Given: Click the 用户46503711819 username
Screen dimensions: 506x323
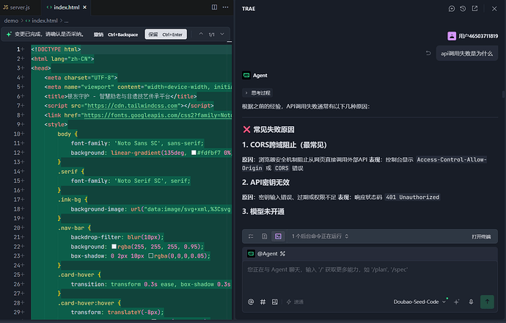Looking at the screenshot, I should pos(478,36).
